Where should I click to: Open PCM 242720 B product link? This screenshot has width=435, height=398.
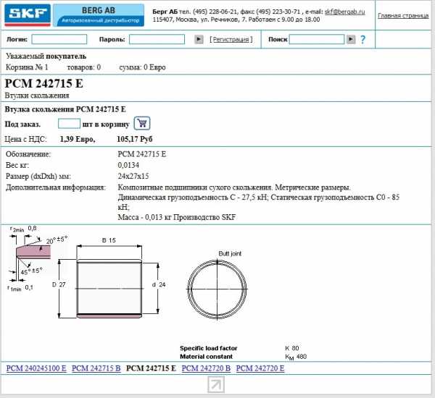(206, 368)
